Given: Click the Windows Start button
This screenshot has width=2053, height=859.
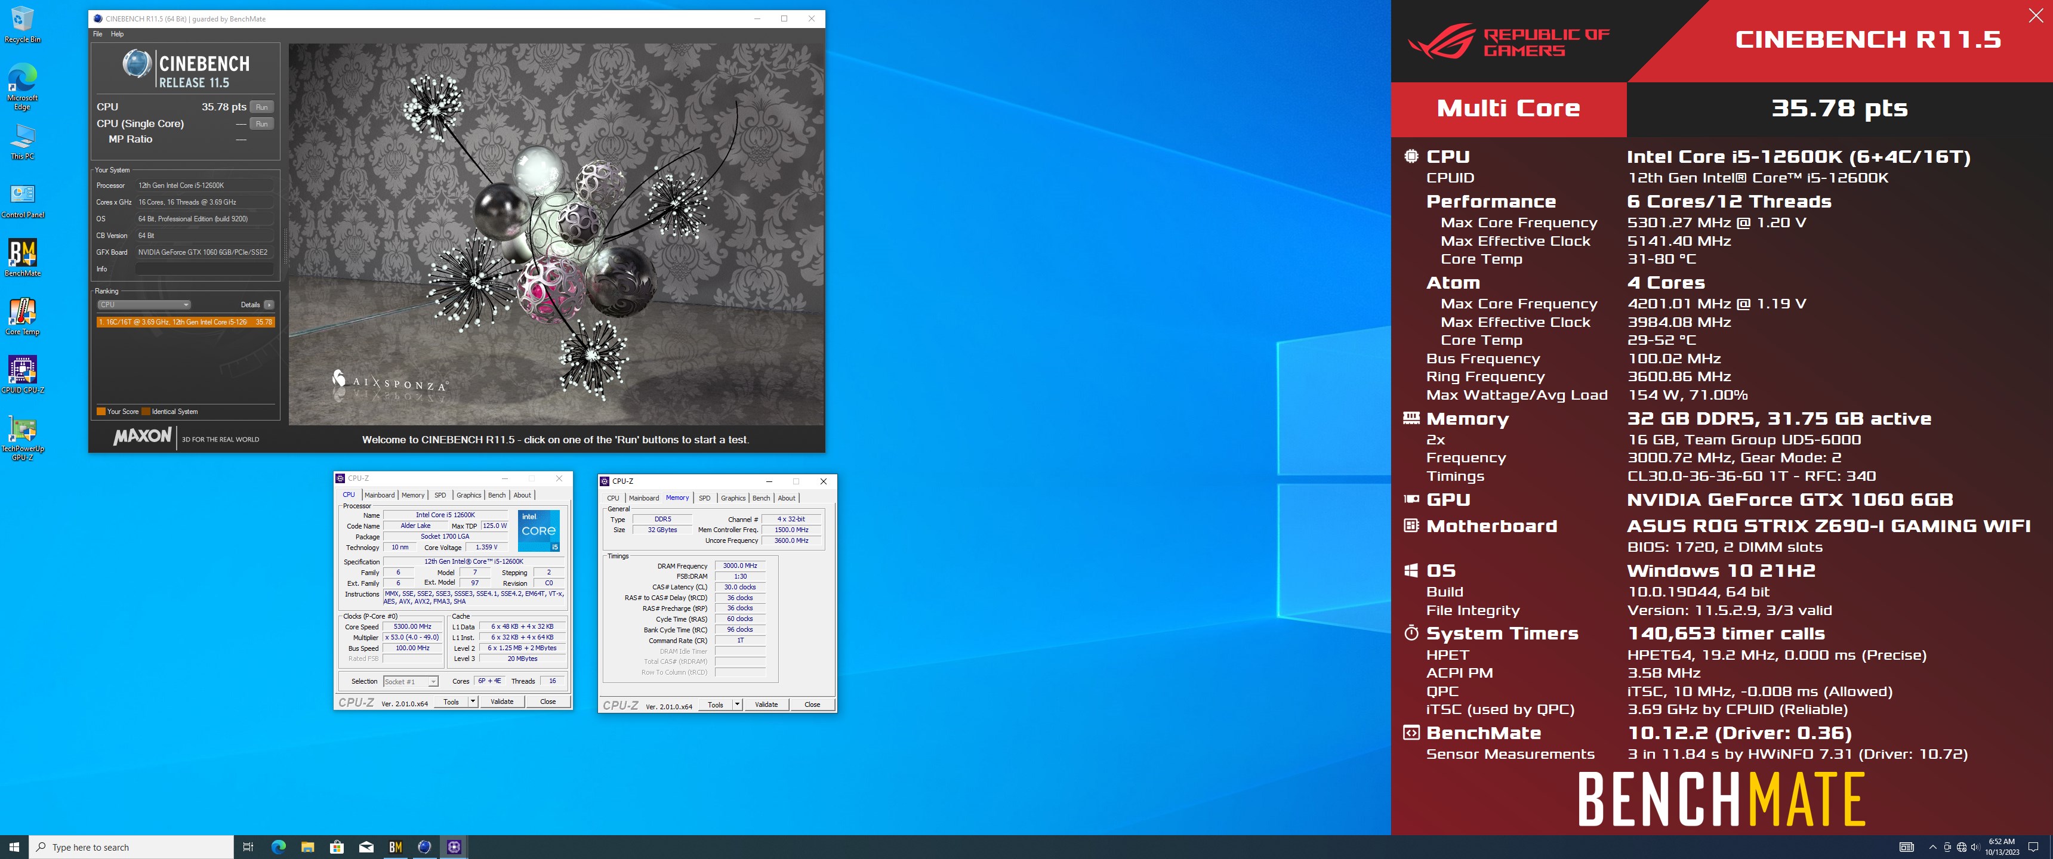Looking at the screenshot, I should 14,847.
